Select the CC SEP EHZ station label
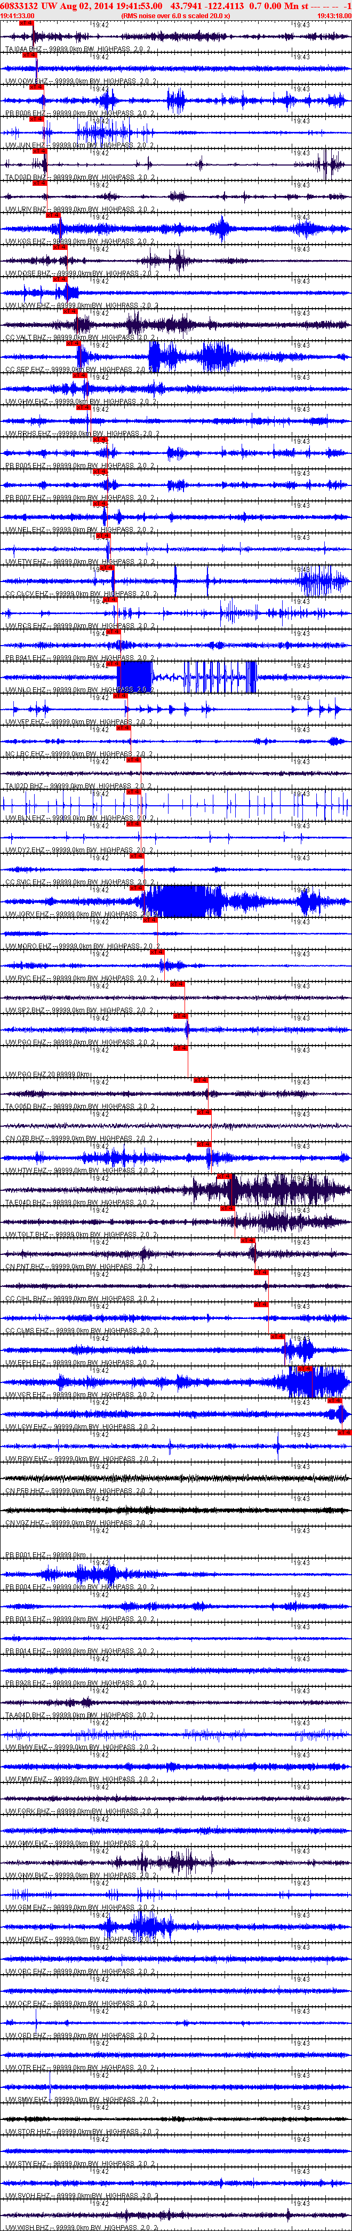 (81, 370)
